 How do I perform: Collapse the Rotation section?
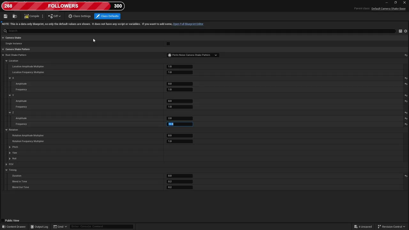pos(6,130)
